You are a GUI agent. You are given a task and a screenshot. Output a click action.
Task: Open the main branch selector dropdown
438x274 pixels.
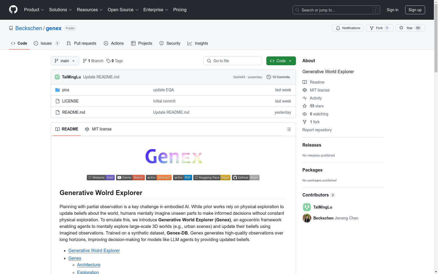[65, 61]
